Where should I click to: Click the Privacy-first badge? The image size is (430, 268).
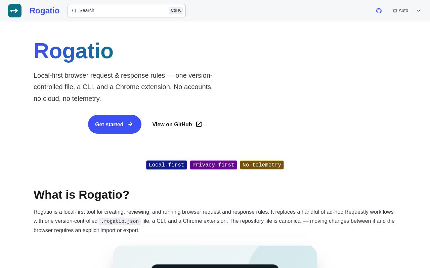pyautogui.click(x=213, y=165)
